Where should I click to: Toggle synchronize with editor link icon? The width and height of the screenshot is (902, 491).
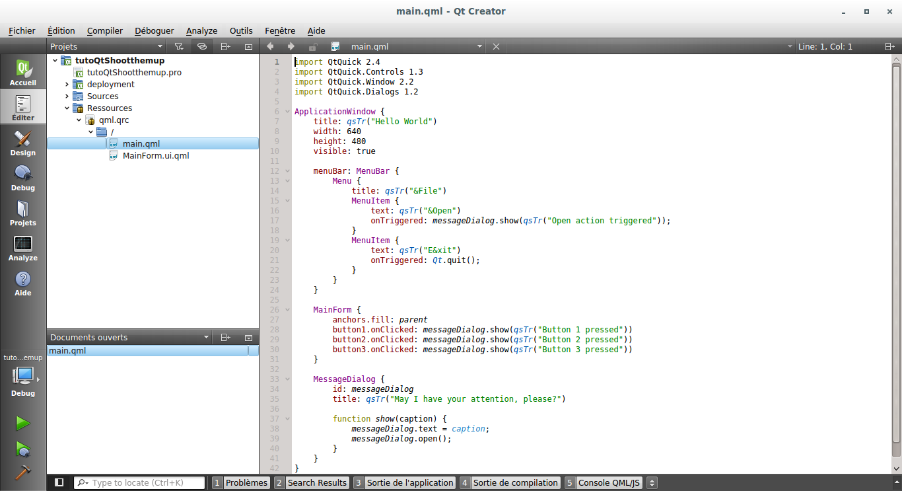pos(202,46)
